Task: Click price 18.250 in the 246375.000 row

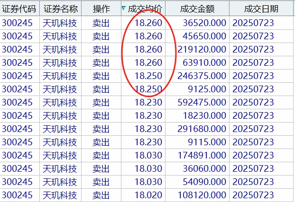Action: pyautogui.click(x=148, y=76)
